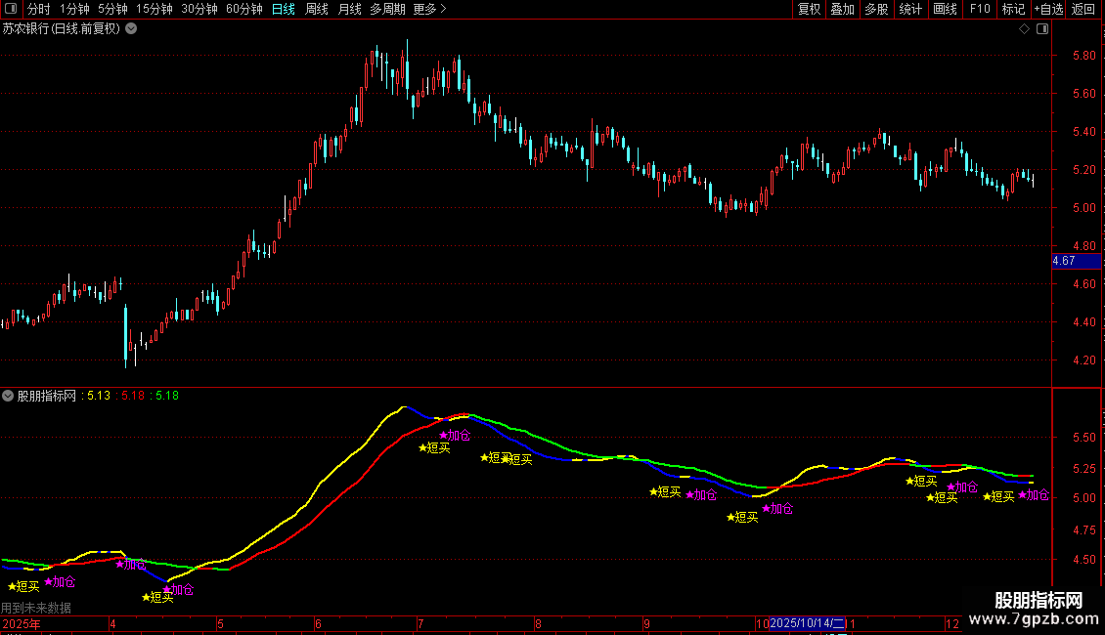
Task: Click the 用到未来数据 notice text
Action: tap(36, 608)
